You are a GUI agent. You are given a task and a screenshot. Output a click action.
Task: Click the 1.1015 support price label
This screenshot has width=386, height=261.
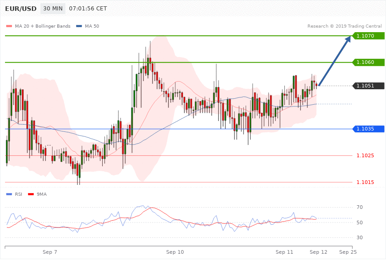point(365,182)
